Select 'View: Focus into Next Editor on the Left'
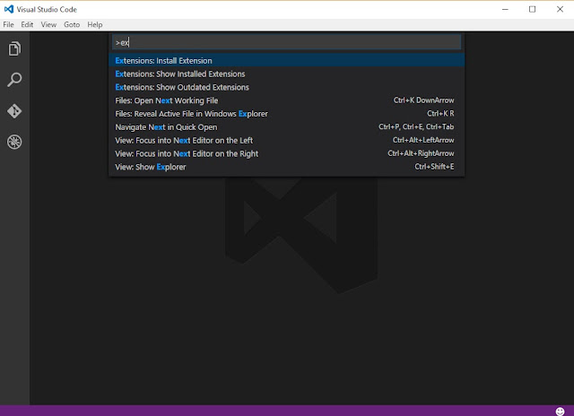Screen dimensions: 574x416 287,141
